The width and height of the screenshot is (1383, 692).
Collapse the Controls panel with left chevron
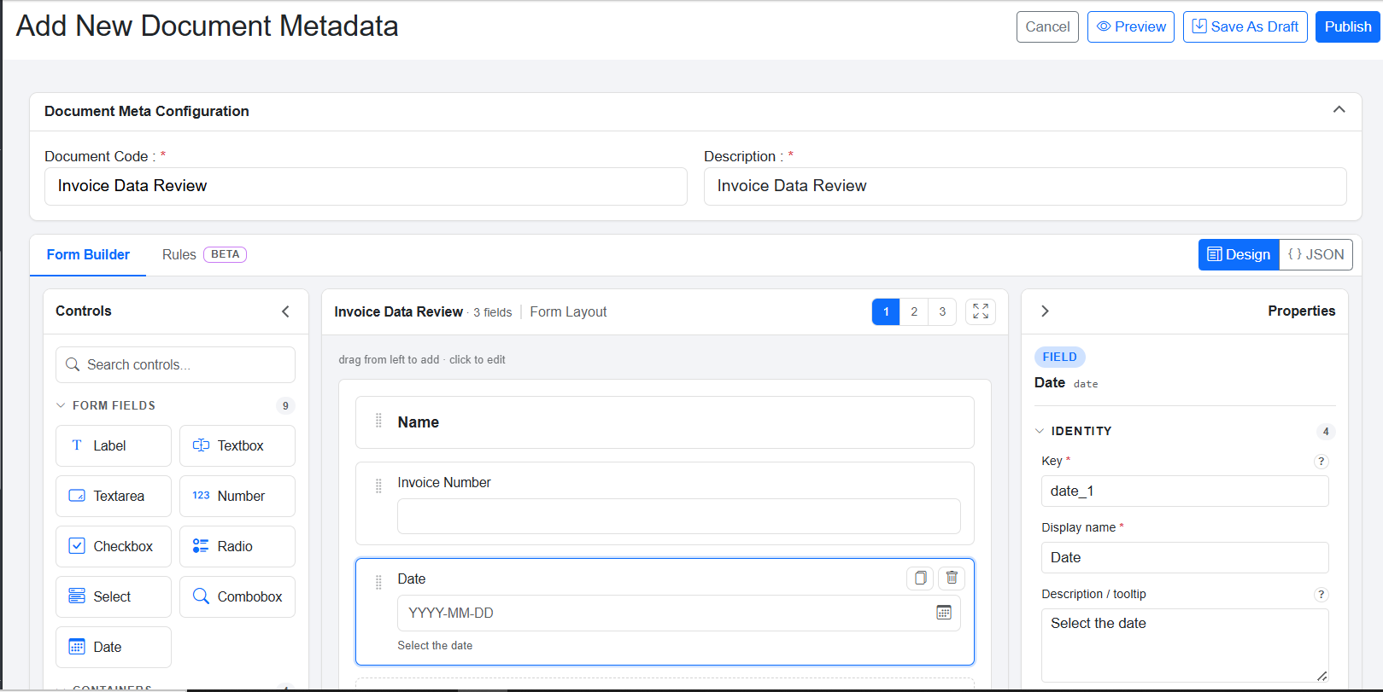pyautogui.click(x=285, y=311)
